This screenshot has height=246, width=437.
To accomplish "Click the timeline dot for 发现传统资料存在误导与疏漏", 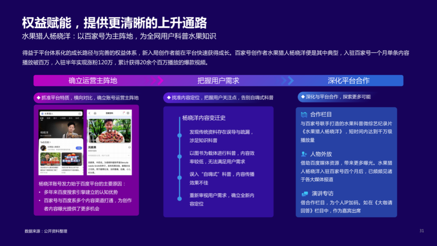I will [180, 135].
